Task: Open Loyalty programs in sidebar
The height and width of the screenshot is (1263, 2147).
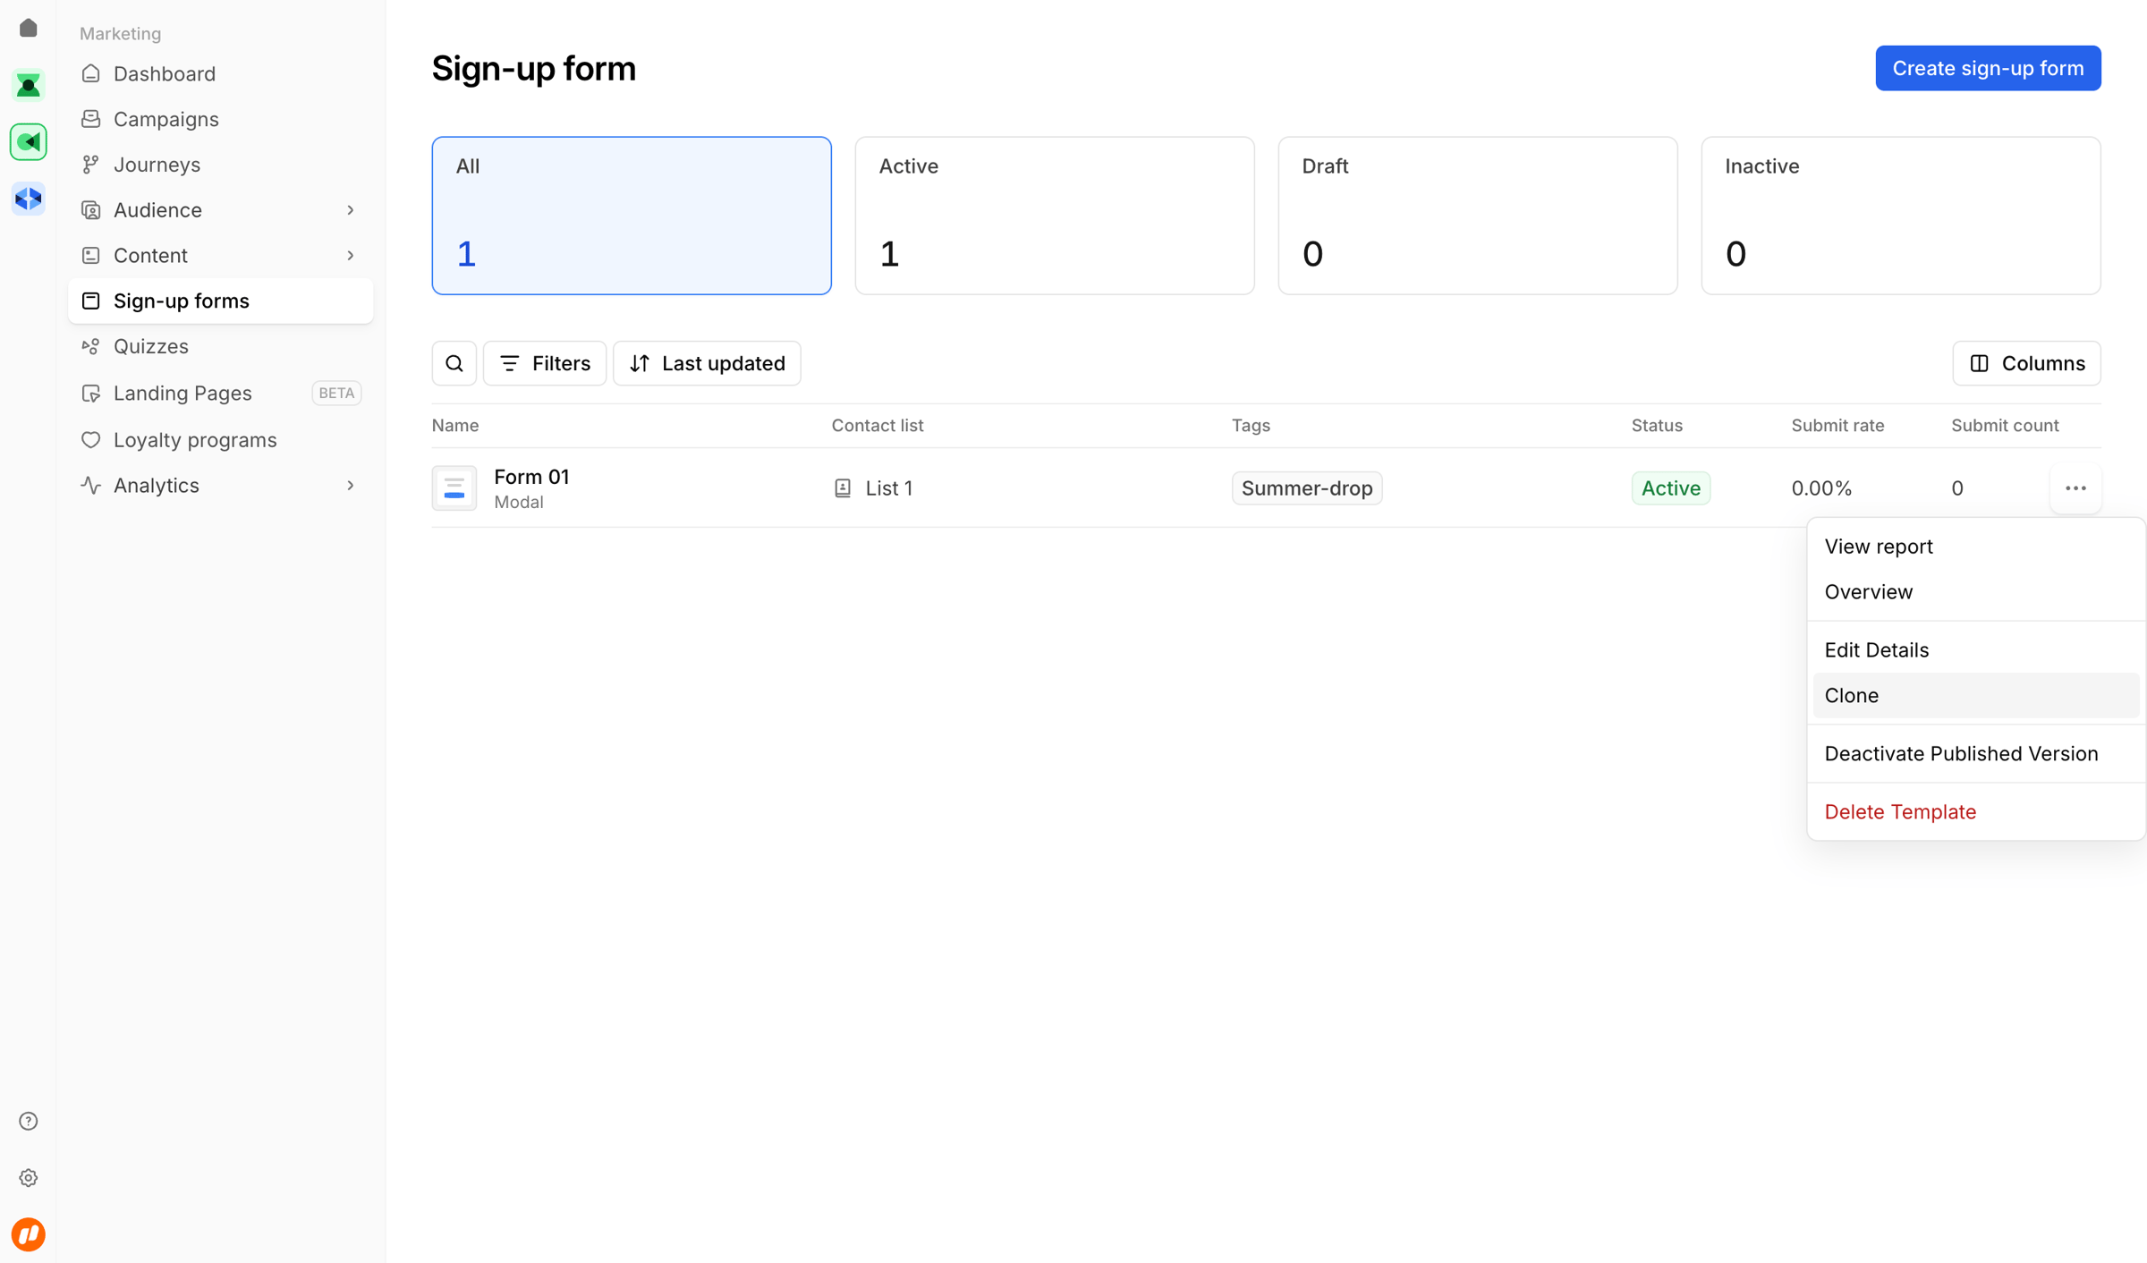Action: point(220,440)
